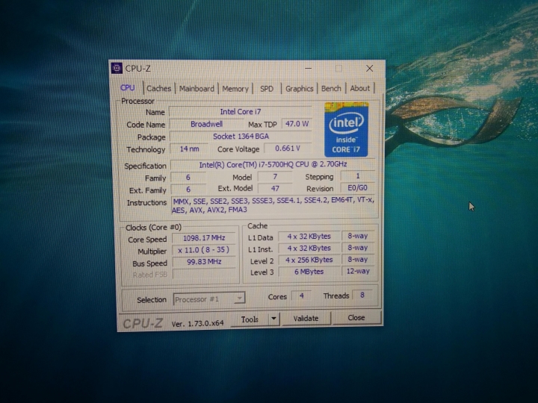The image size is (538, 403).
Task: Open the Bench tab
Action: pos(331,88)
